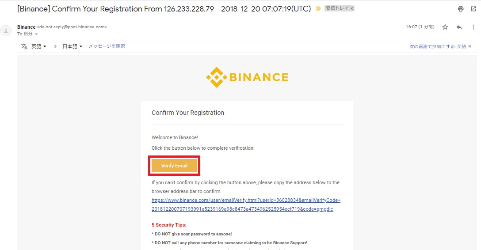The image size is (481, 250).
Task: Click メッセージを翻訳 link
Action: [x=107, y=46]
